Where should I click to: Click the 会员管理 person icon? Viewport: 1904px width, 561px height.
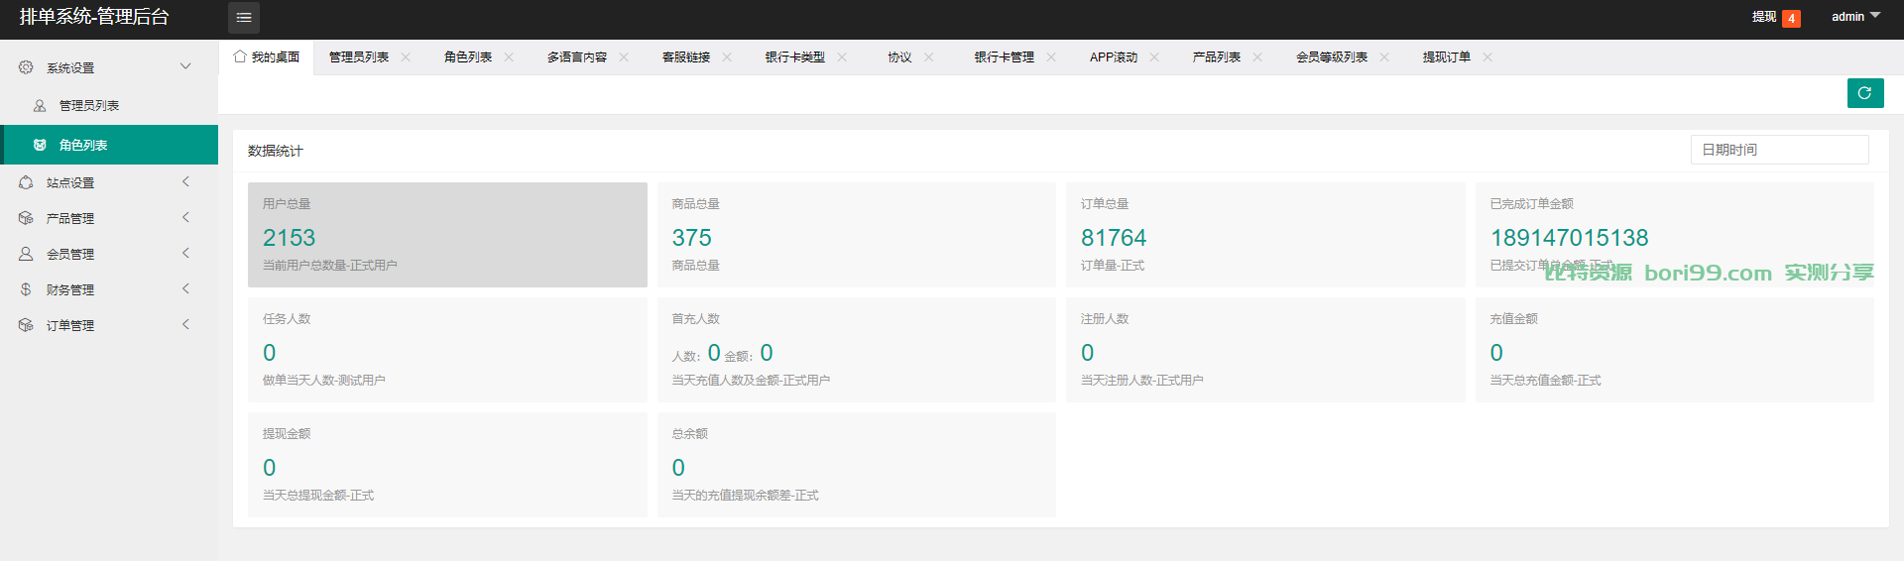click(26, 254)
